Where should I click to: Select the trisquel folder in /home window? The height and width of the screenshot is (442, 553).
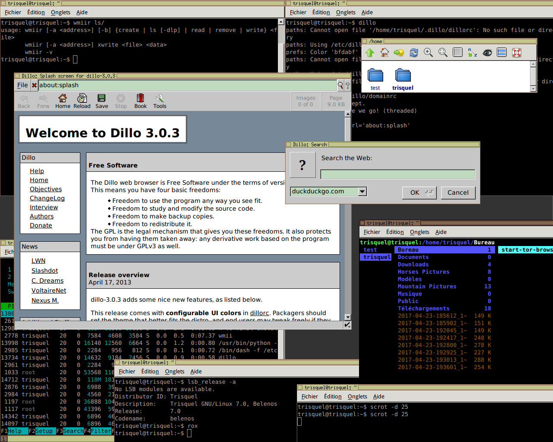click(x=403, y=79)
